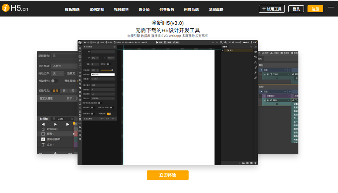Screen dimensions: 338x193
Task: Open the object tree panel menu icon
Action: point(256,47)
